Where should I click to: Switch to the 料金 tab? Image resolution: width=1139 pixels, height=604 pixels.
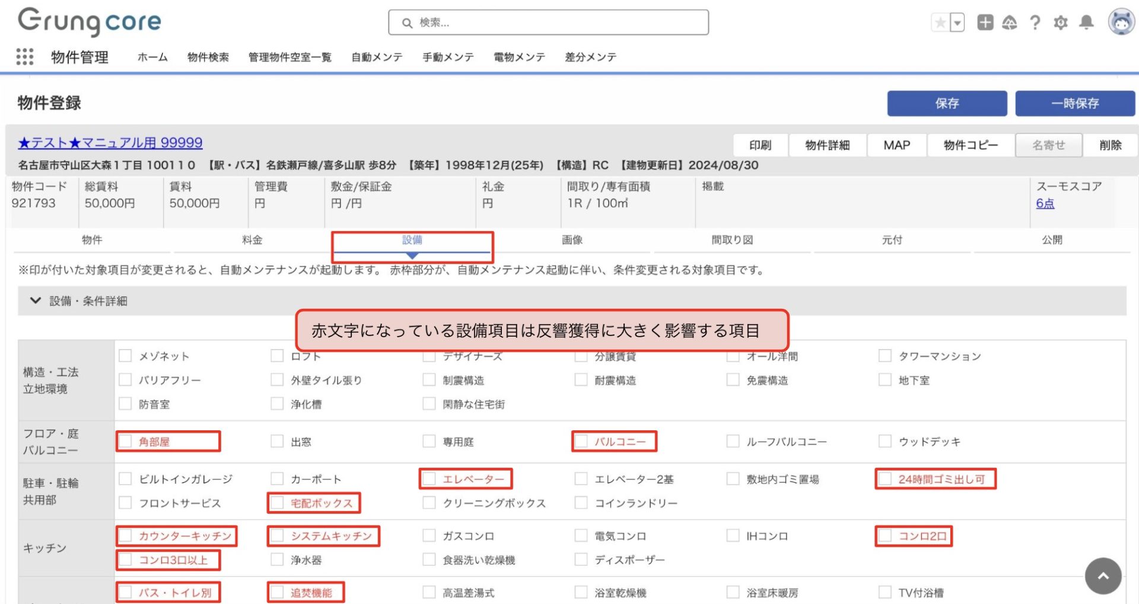(x=252, y=240)
